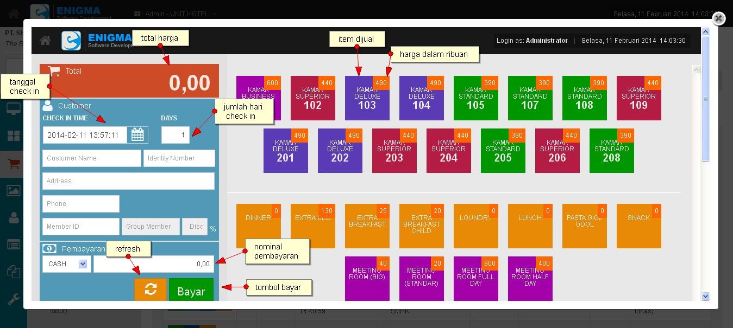Add Extra Bed item
This screenshot has width=733, height=328.
tap(312, 226)
